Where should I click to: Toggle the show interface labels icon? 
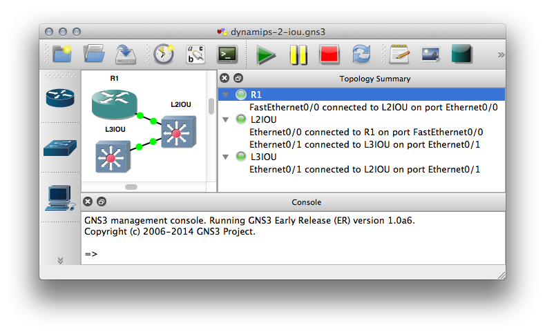[x=195, y=54]
